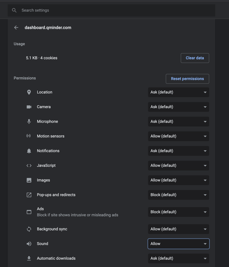This screenshot has width=229, height=267.
Task: Open the Pop-ups and redirects dropdown
Action: click(x=178, y=195)
